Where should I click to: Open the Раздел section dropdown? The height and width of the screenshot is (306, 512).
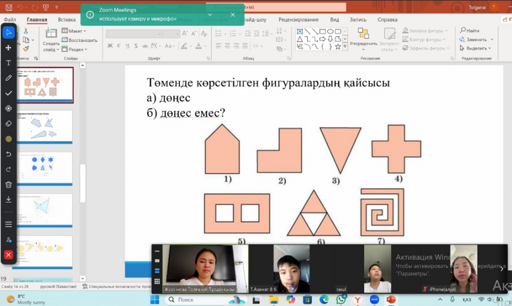tap(74, 49)
